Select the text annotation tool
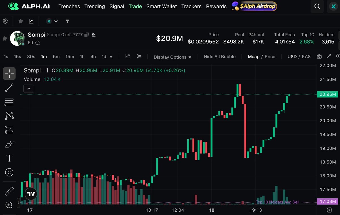The image size is (340, 215). click(9, 158)
